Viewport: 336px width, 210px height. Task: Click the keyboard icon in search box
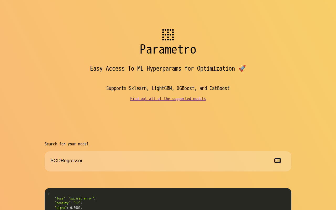277,161
